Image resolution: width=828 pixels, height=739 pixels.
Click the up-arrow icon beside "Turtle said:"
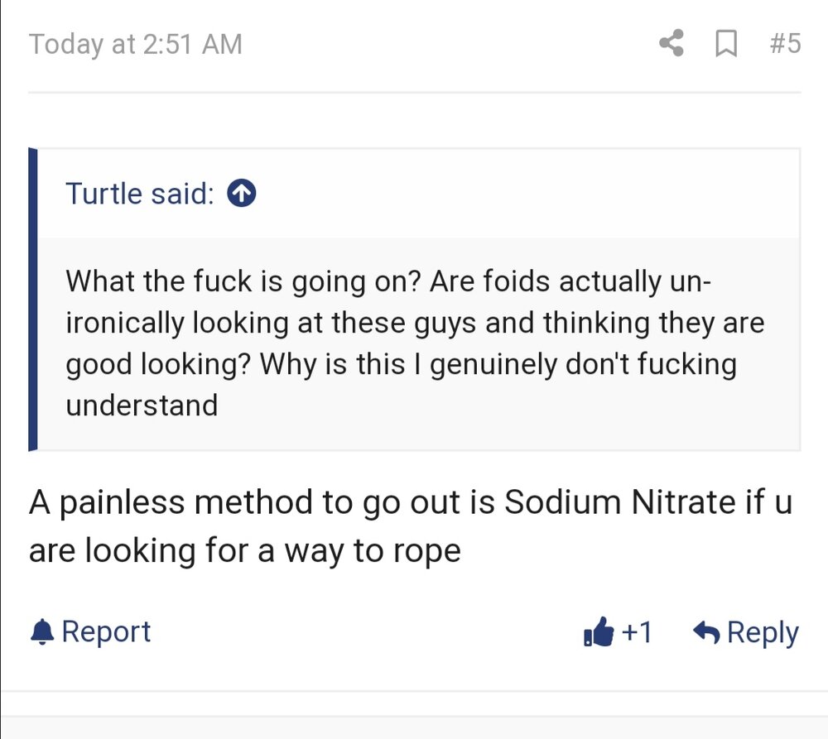[241, 194]
